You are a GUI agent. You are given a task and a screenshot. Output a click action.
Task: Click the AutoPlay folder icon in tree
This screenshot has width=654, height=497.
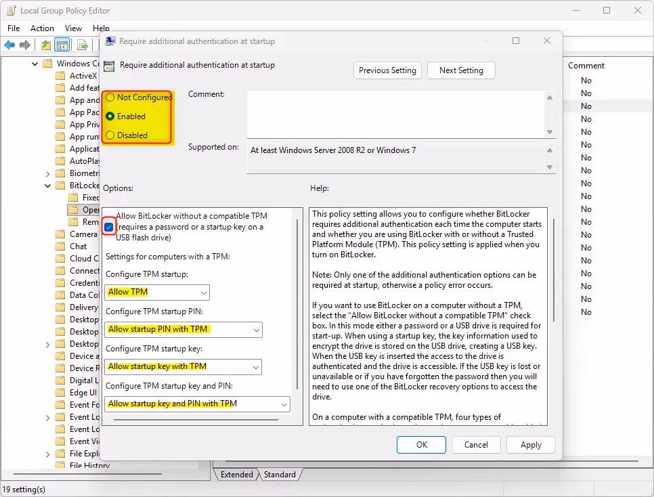tap(60, 161)
